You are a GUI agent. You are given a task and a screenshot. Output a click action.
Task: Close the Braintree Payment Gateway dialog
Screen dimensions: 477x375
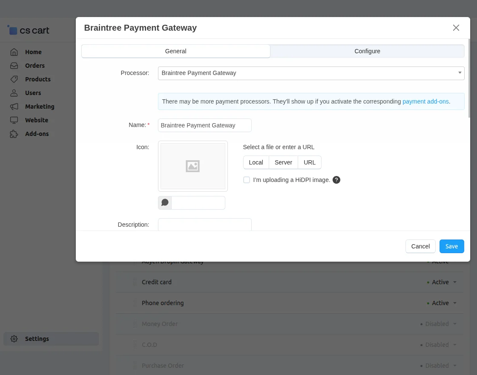(x=456, y=28)
